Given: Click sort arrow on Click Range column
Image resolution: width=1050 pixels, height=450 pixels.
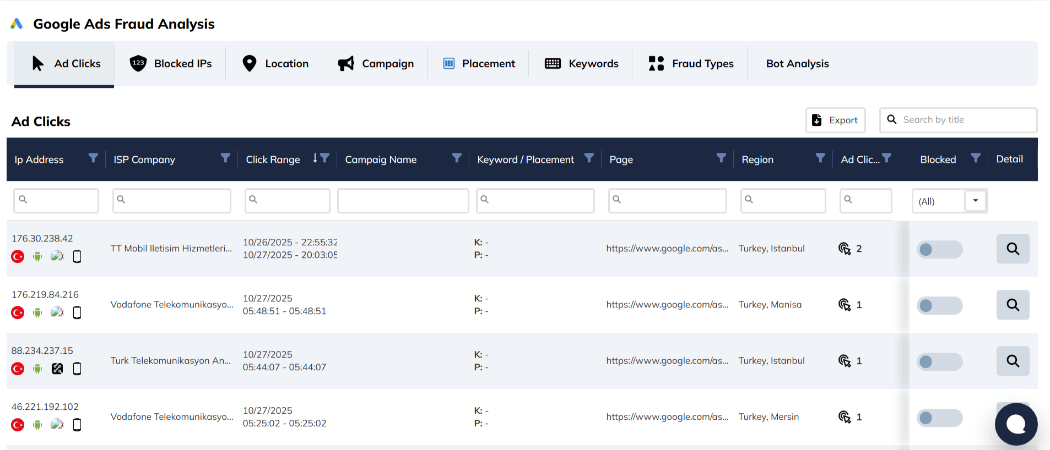Looking at the screenshot, I should 315,158.
